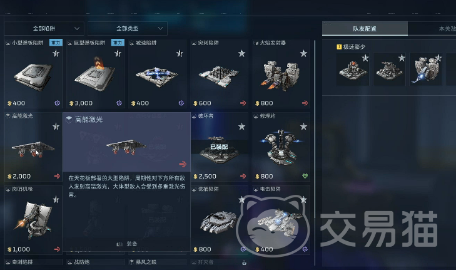
Task: Choose the 突刺陷阱 spike trap icon
Action: click(219, 76)
